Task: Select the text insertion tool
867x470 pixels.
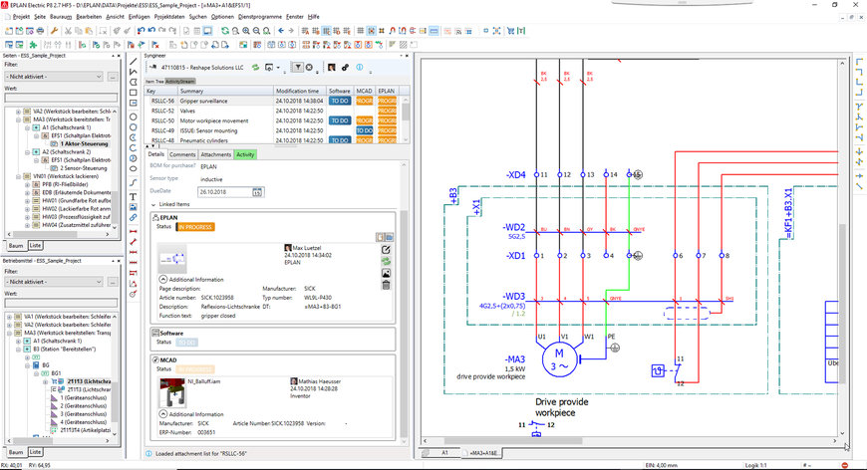Action: pyautogui.click(x=134, y=197)
